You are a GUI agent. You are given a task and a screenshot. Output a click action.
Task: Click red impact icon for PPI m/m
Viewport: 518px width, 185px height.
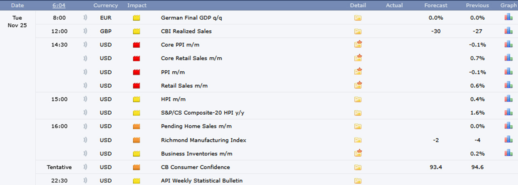[x=136, y=72]
